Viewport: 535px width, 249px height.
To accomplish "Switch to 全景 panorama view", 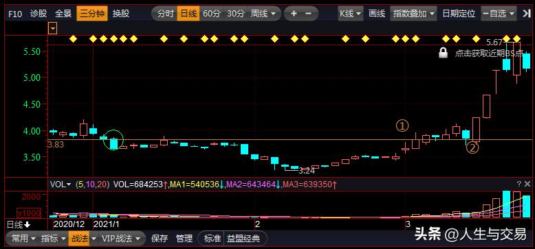I will 63,14.
